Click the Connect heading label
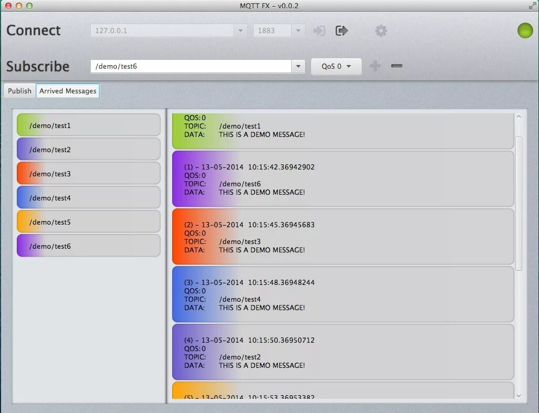The width and height of the screenshot is (539, 413). (x=34, y=30)
